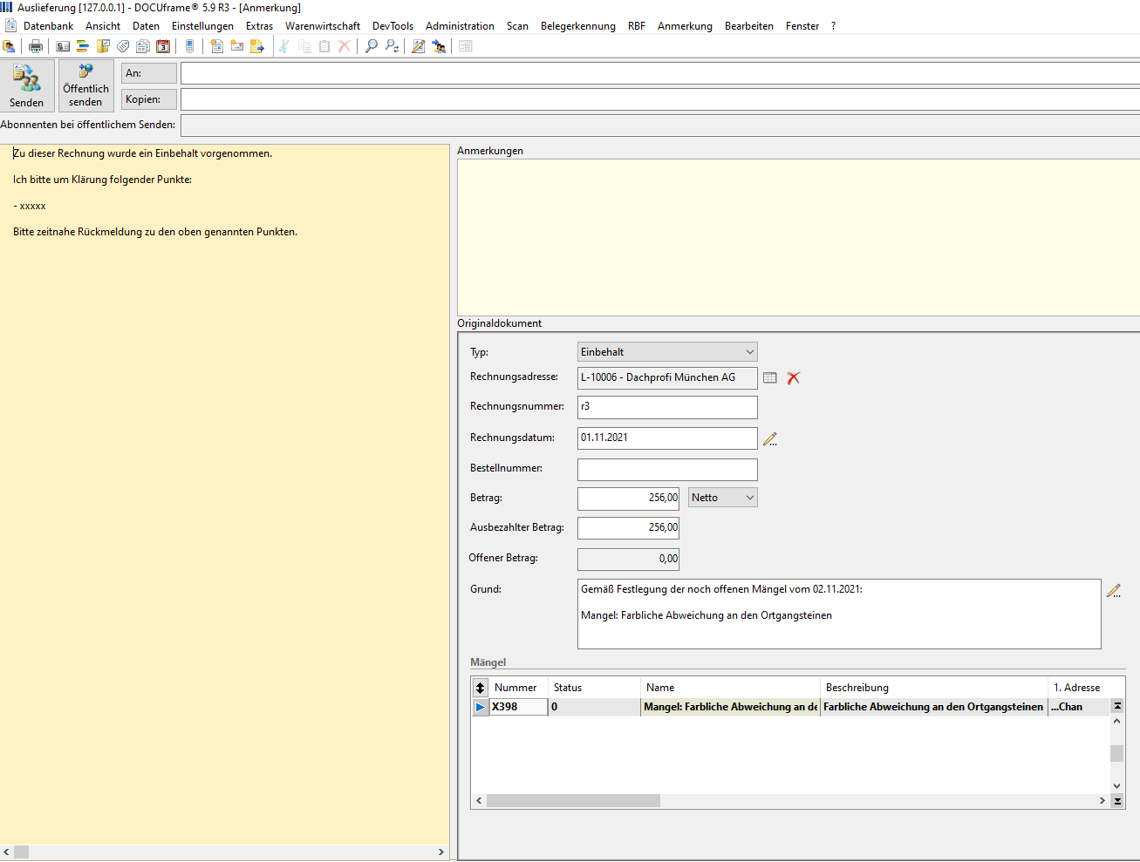The width and height of the screenshot is (1140, 862).
Task: Click the Öffentlich senden icon button
Action: point(86,85)
